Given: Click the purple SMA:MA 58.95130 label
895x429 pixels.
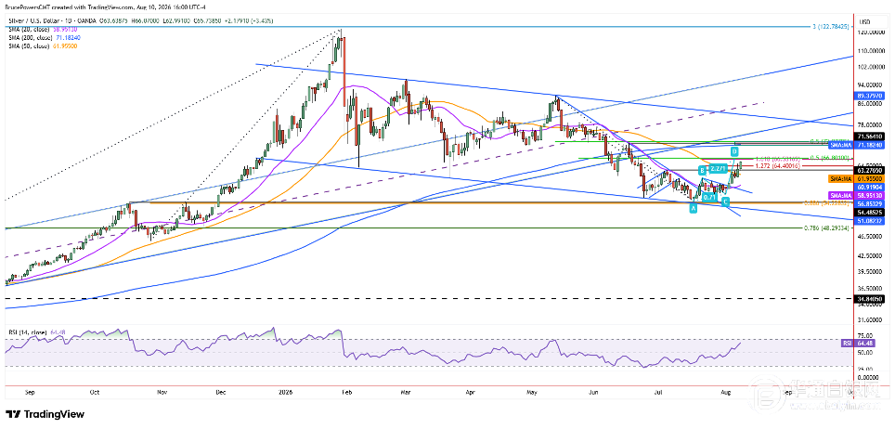Looking at the screenshot, I should [x=857, y=195].
